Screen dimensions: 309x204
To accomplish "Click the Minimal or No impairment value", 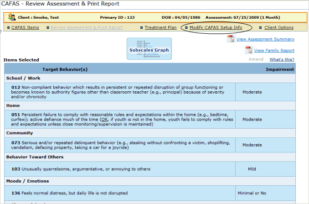I will point(252,193).
